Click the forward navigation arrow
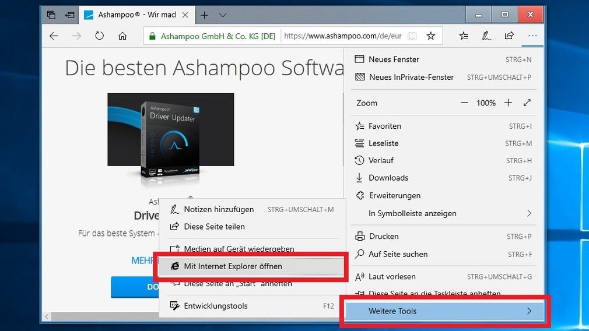Screen dimensions: 589x331 76,36
